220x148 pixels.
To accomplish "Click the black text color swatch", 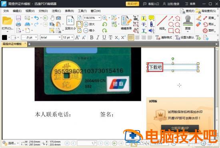I will tap(4, 38).
